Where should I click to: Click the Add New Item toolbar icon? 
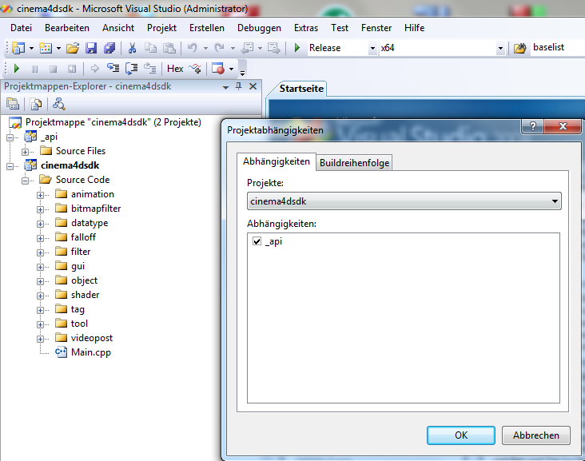pyautogui.click(x=46, y=48)
